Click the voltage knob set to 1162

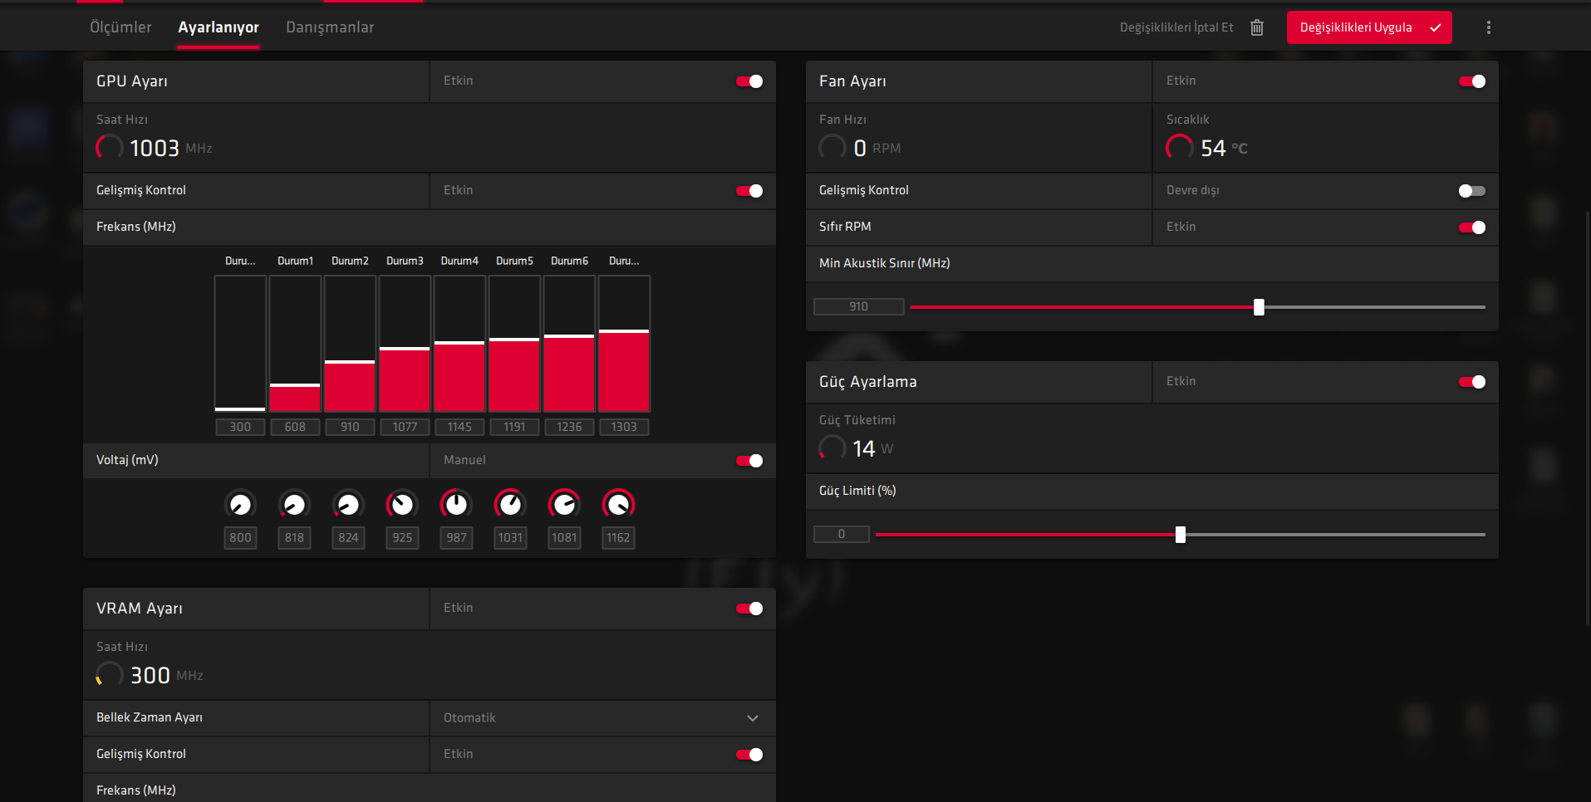tap(618, 504)
